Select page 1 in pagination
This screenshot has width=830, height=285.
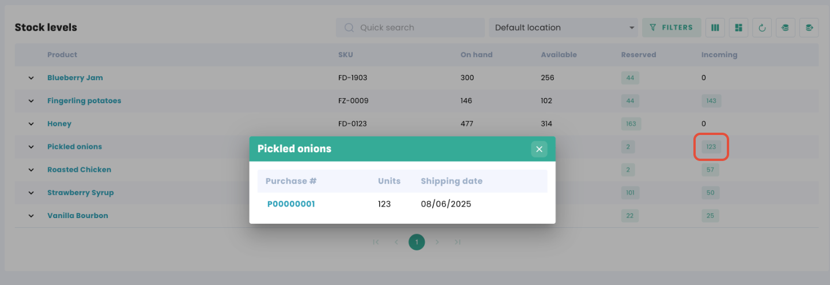coord(417,242)
